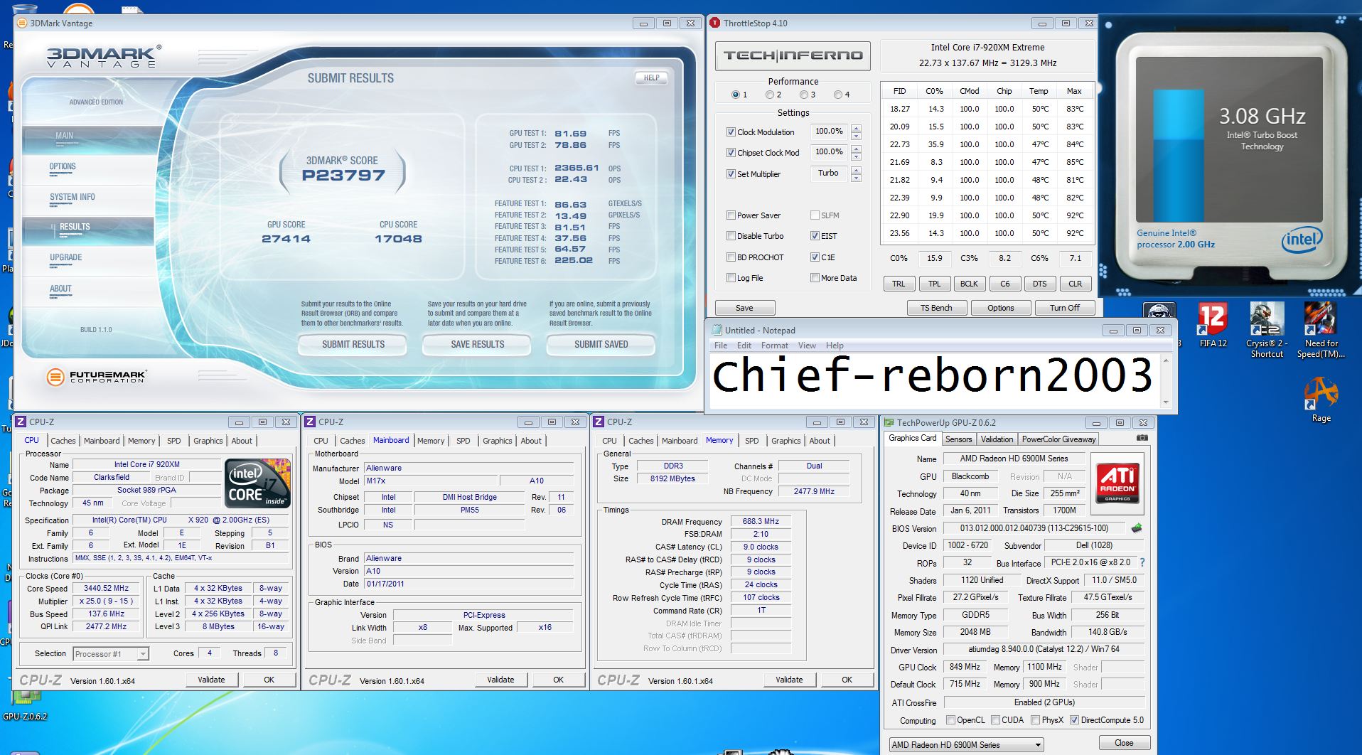Image resolution: width=1362 pixels, height=755 pixels.
Task: Open the GPU-Z.0.6.2 desktop icon
Action: coord(25,705)
